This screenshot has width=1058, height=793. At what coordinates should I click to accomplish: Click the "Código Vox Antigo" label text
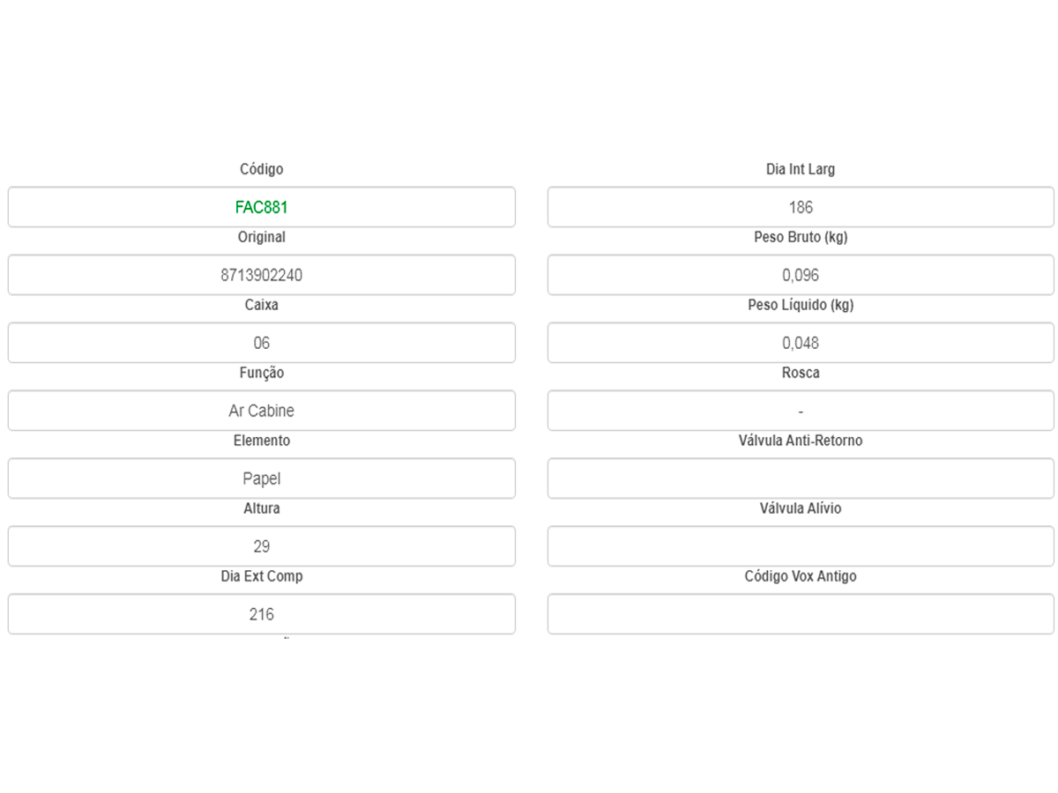click(x=801, y=576)
